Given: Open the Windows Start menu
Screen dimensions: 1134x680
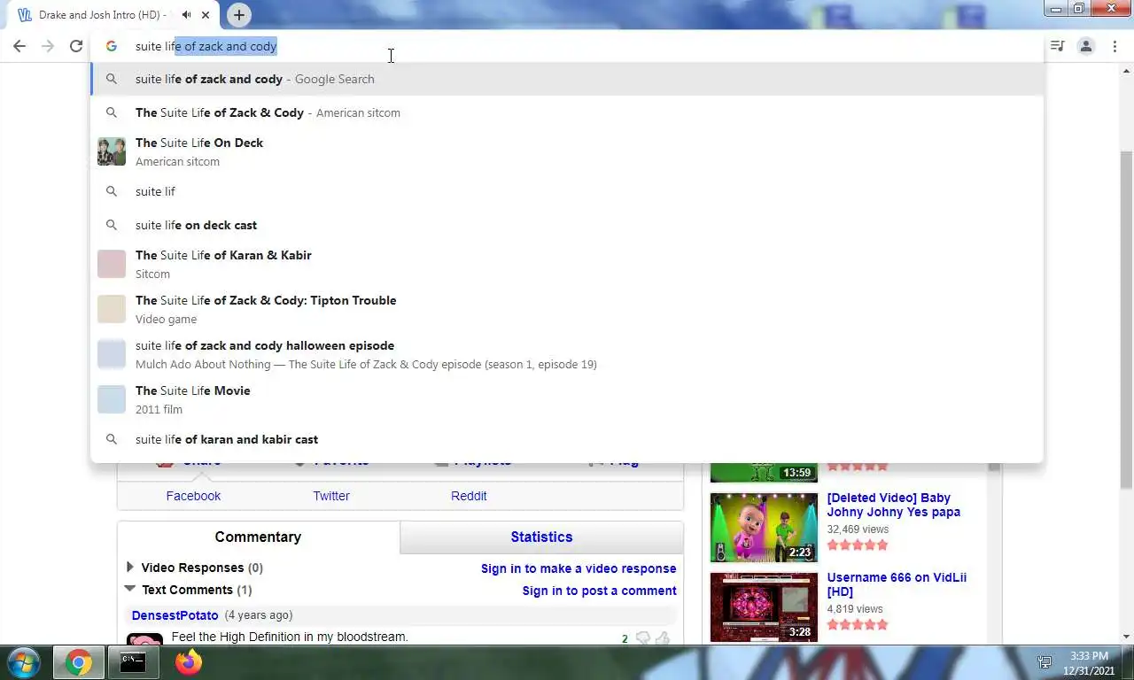Looking at the screenshot, I should (22, 662).
